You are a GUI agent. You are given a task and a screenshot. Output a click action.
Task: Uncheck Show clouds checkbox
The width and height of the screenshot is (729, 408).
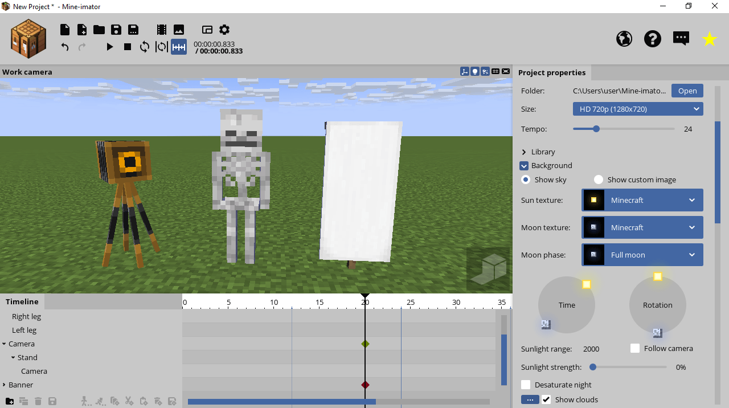[x=546, y=399]
